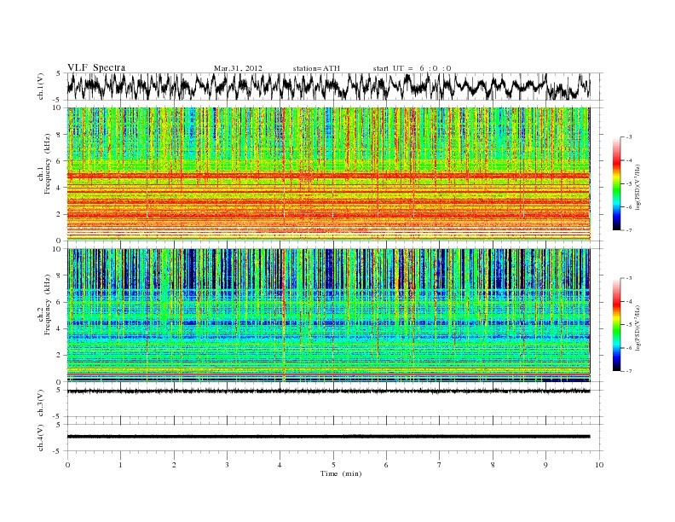Click time axis tick label "3"
This screenshot has height=522, width=675.
point(227,465)
